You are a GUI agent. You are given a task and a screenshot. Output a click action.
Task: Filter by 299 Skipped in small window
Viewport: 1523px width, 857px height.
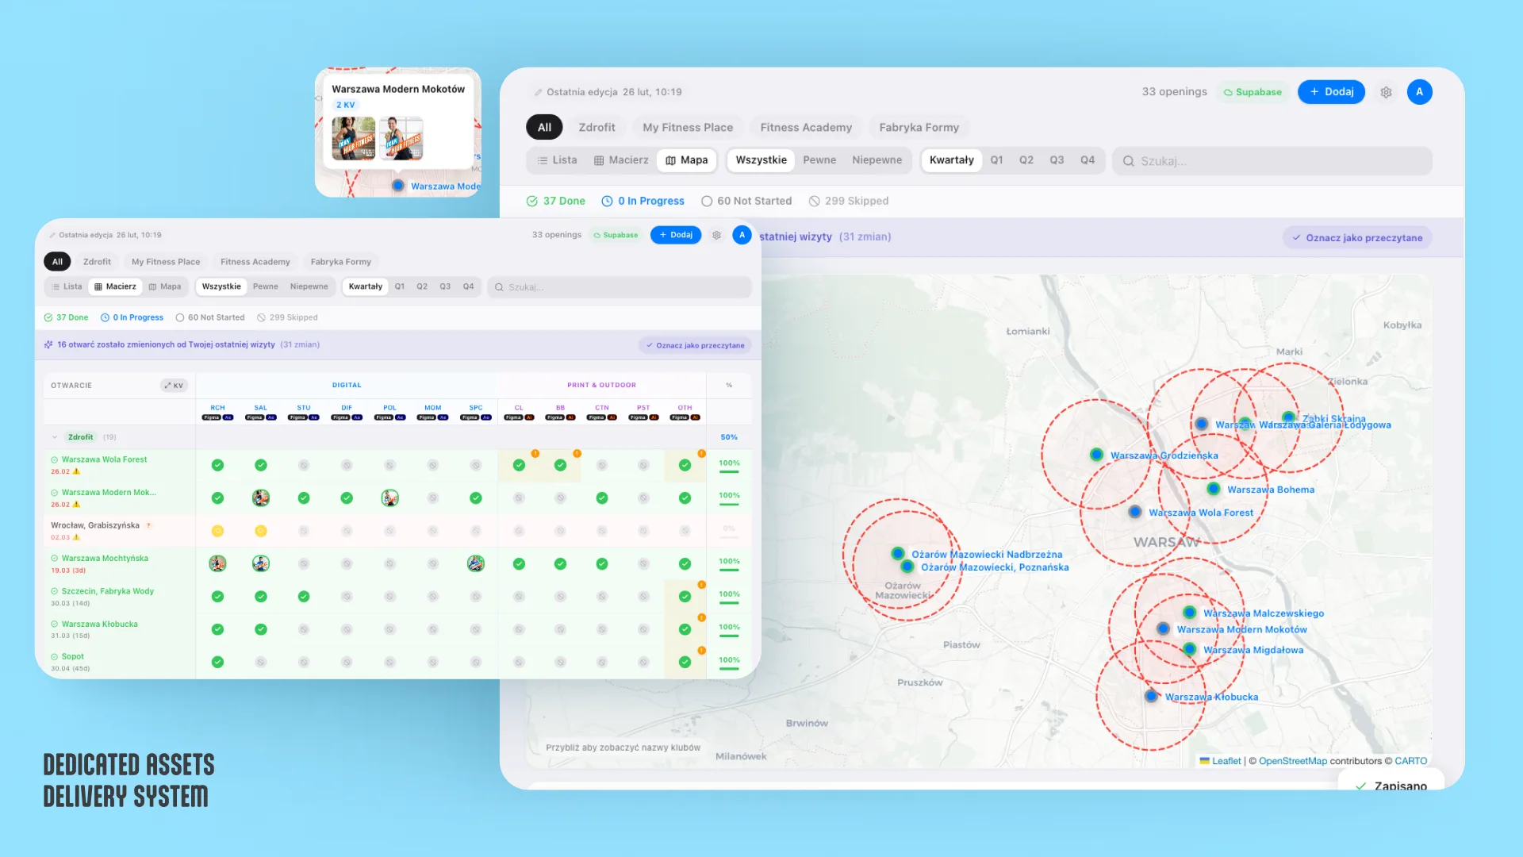click(287, 317)
